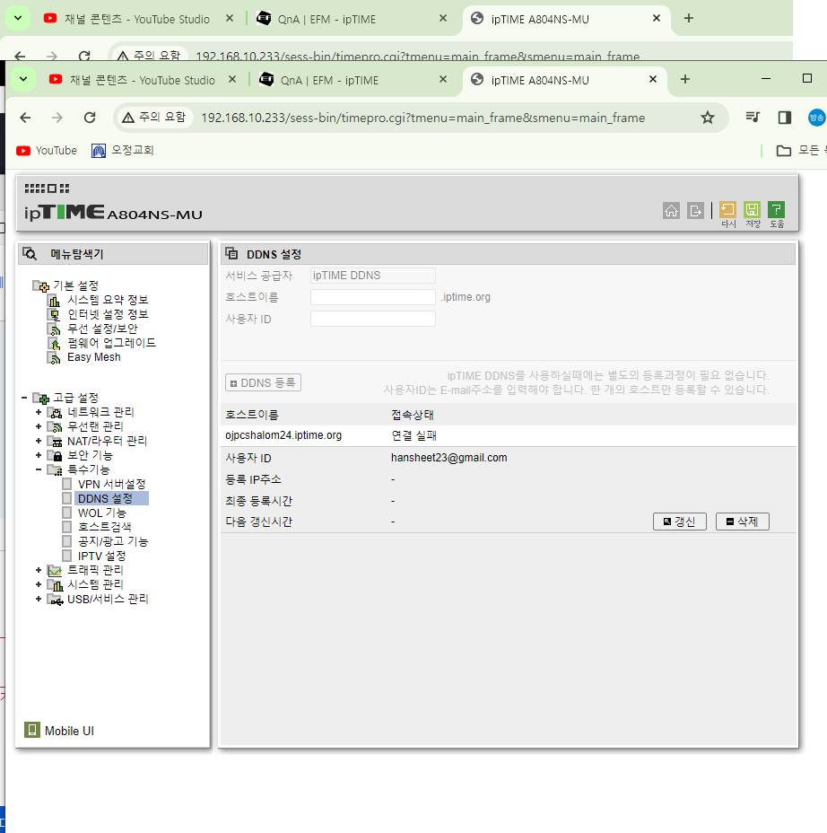Open the 오정교회 bookmark
Screen dimensions: 827x833
123,150
